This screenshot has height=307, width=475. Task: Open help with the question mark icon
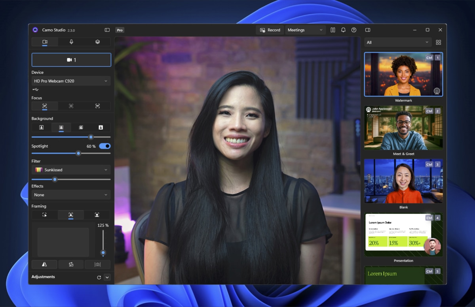354,30
